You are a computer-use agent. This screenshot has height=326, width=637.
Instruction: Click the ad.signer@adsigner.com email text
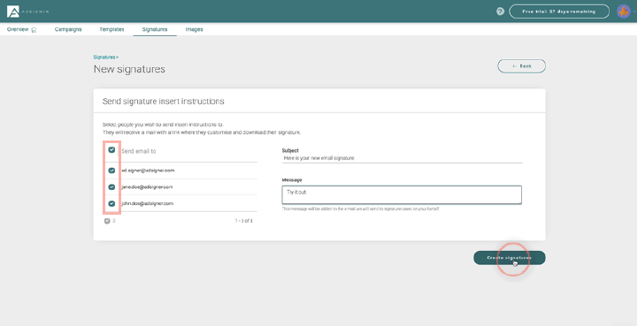[149, 171]
